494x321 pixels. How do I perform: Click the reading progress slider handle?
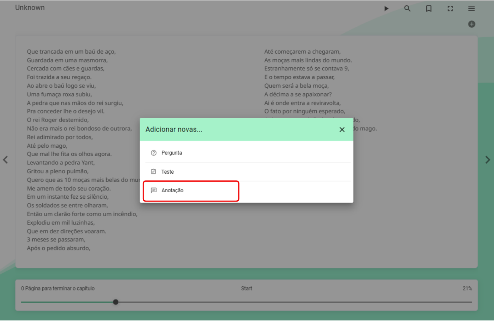point(116,302)
